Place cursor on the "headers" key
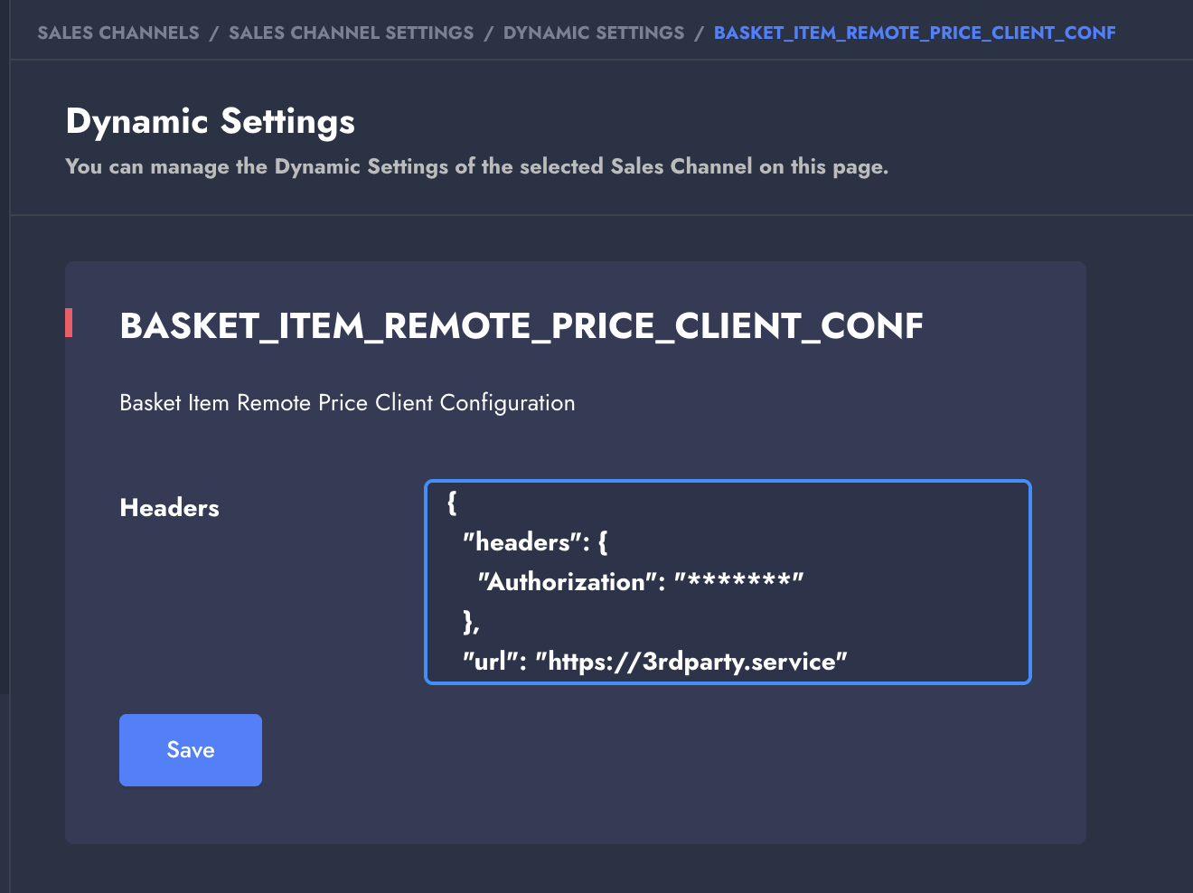The image size is (1193, 893). pyautogui.click(x=523, y=542)
